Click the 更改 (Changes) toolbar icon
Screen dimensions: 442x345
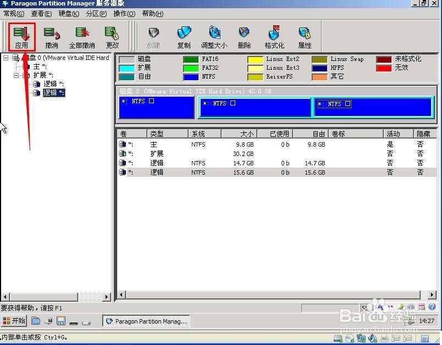112,37
